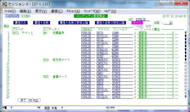Click the file field SDTJ3

pyautogui.click(x=103, y=47)
